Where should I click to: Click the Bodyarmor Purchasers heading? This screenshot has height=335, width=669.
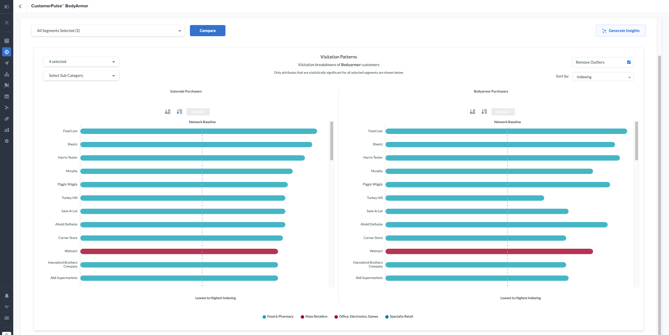(491, 91)
